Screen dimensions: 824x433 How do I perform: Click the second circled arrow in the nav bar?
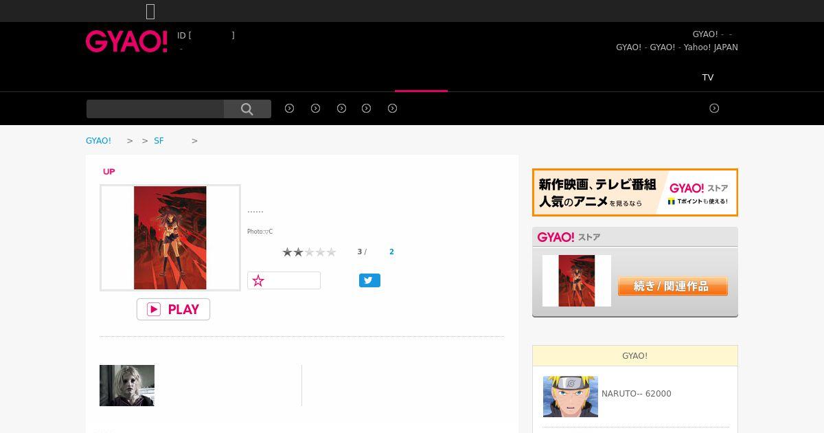[x=316, y=108]
